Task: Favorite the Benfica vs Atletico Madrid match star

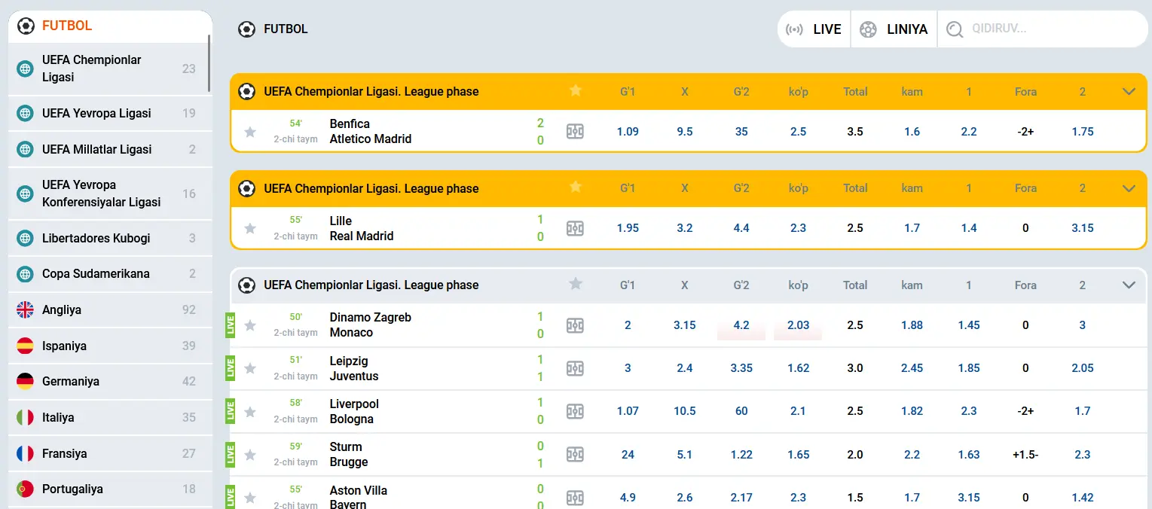Action: tap(250, 132)
